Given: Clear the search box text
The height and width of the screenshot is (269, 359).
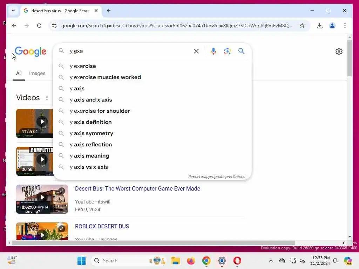Looking at the screenshot, I should pyautogui.click(x=196, y=51).
